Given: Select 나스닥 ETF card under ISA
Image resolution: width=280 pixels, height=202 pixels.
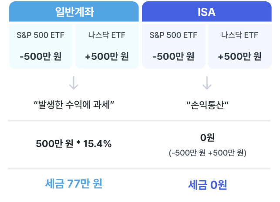Looking at the screenshot, I should [x=240, y=46].
